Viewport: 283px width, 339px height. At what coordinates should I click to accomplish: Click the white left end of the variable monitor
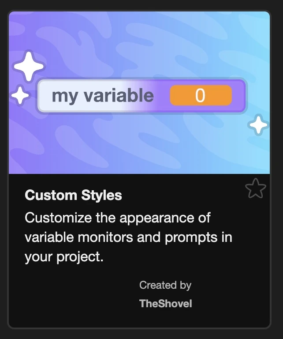tap(44, 95)
